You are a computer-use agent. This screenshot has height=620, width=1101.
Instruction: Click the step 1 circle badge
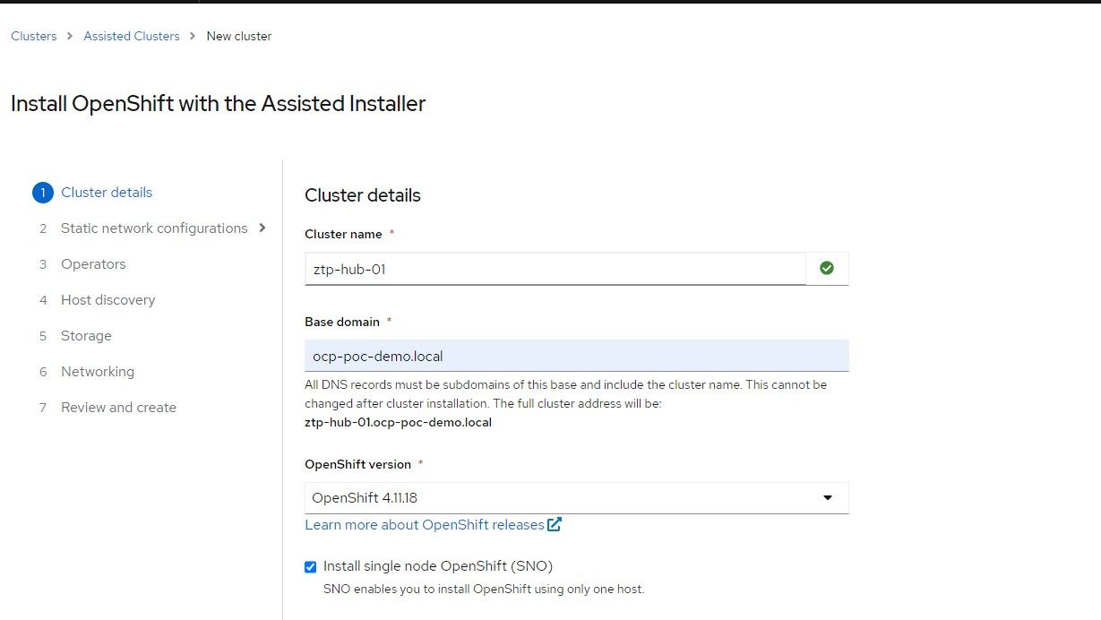pyautogui.click(x=42, y=193)
